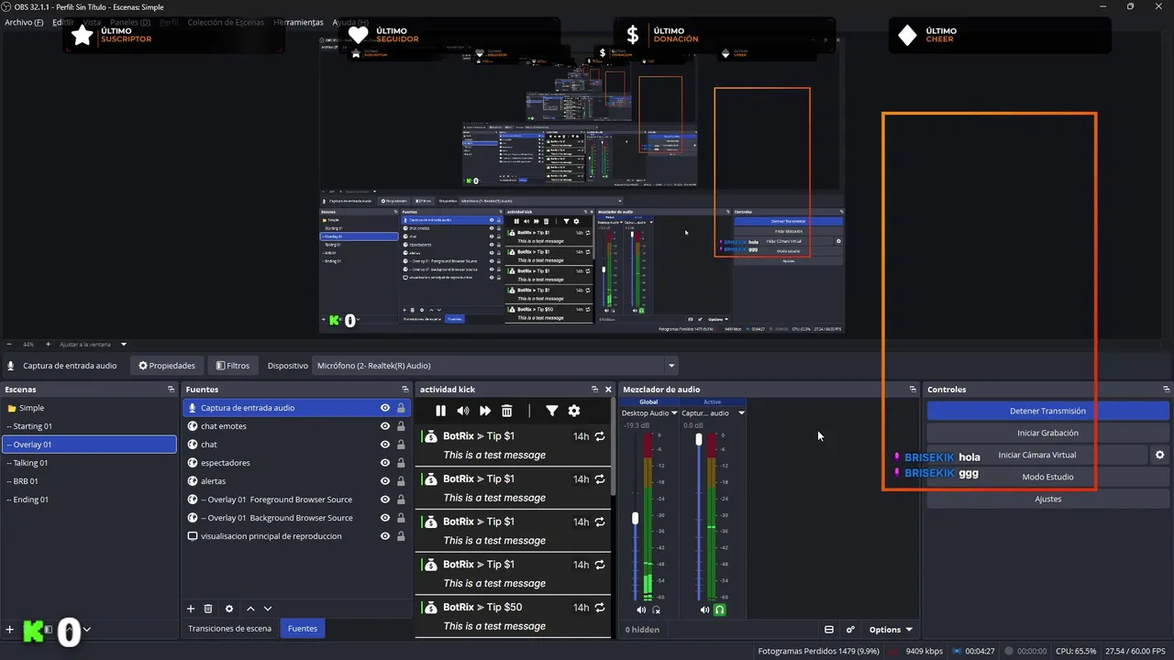Open the dropdown arrow beside scene toolbar
The height and width of the screenshot is (660, 1174).
87,630
